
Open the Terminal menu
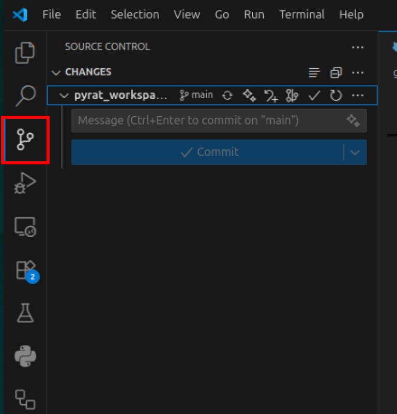pos(301,14)
